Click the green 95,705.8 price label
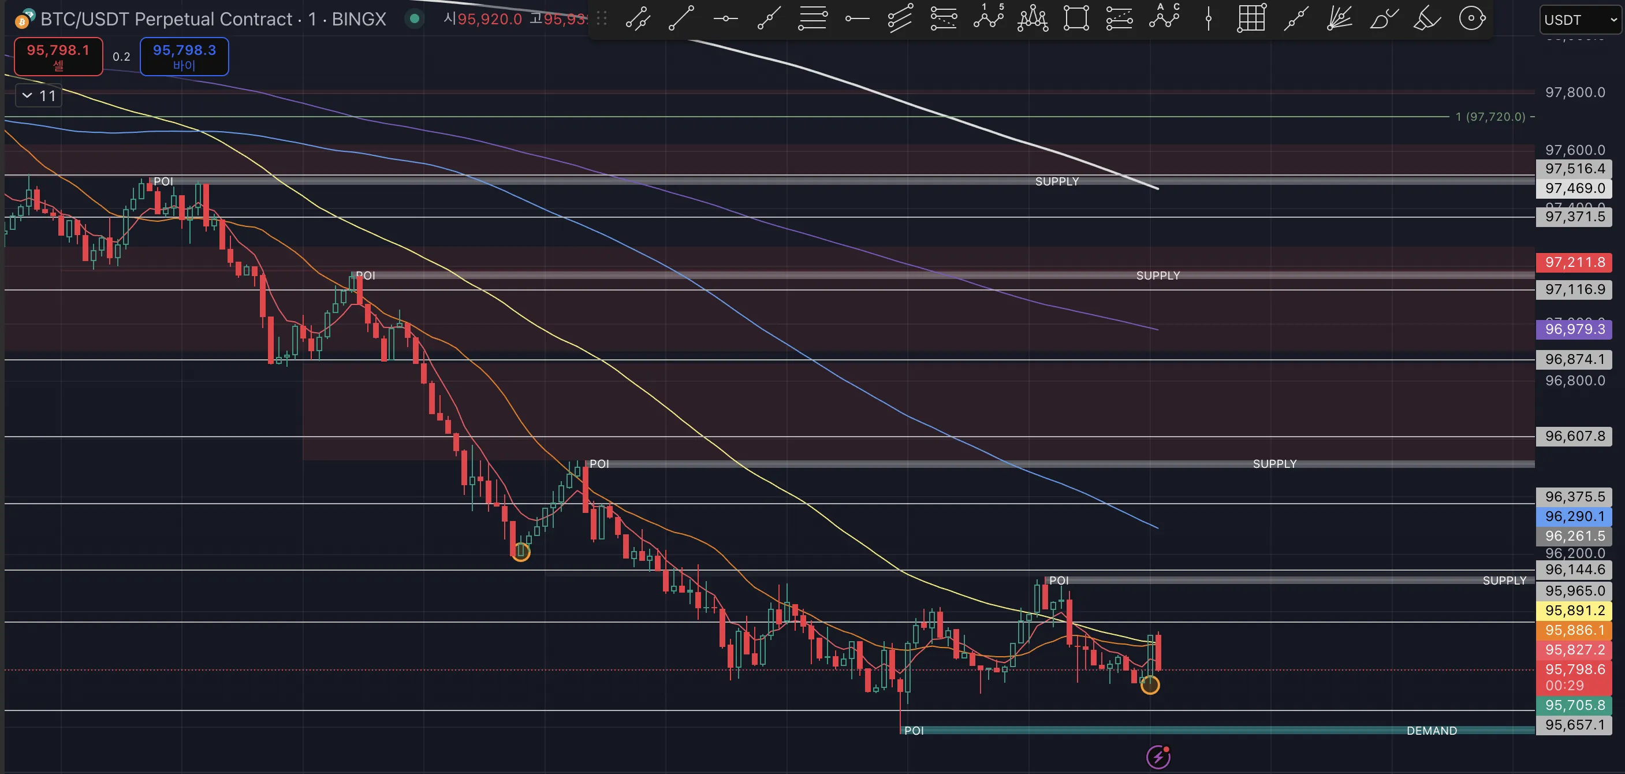The image size is (1625, 774). [1574, 705]
